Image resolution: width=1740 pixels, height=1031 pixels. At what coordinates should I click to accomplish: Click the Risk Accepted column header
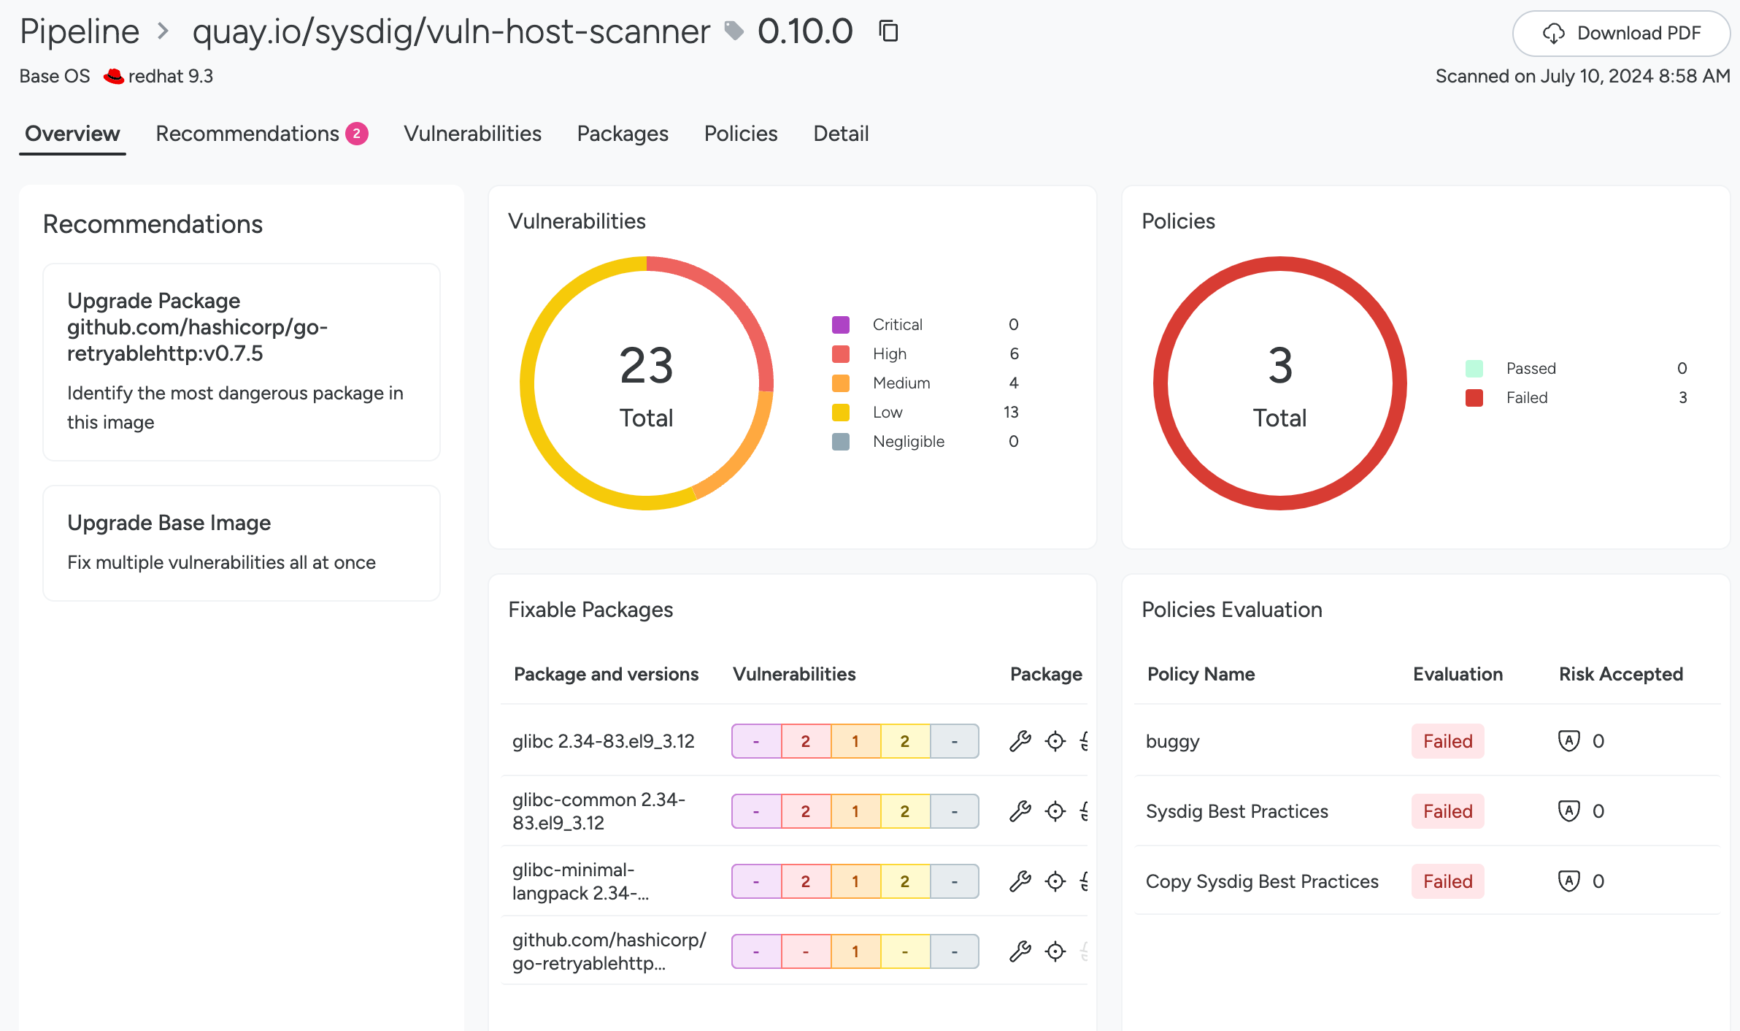[1621, 674]
